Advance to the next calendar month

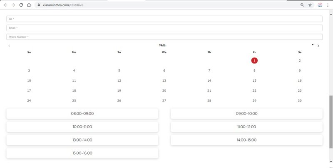pos(318,46)
